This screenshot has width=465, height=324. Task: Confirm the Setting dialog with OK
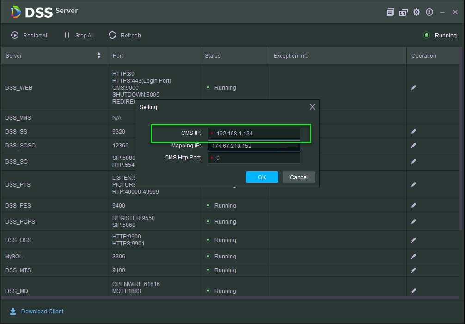click(x=262, y=177)
